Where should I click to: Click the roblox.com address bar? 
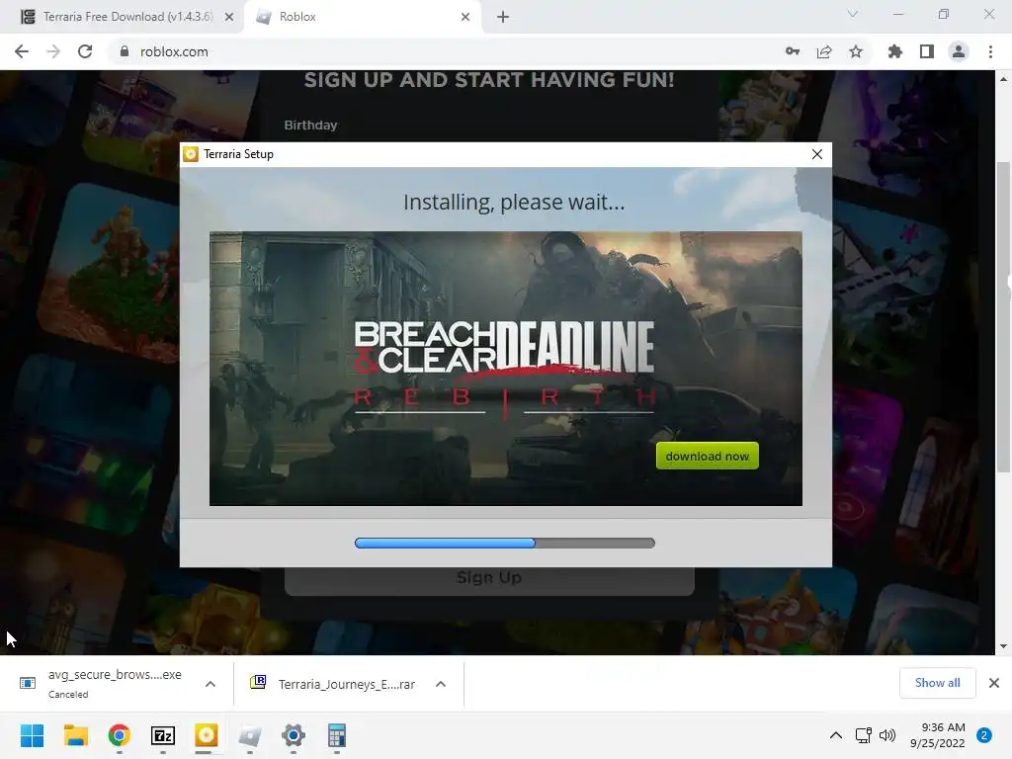[x=446, y=51]
